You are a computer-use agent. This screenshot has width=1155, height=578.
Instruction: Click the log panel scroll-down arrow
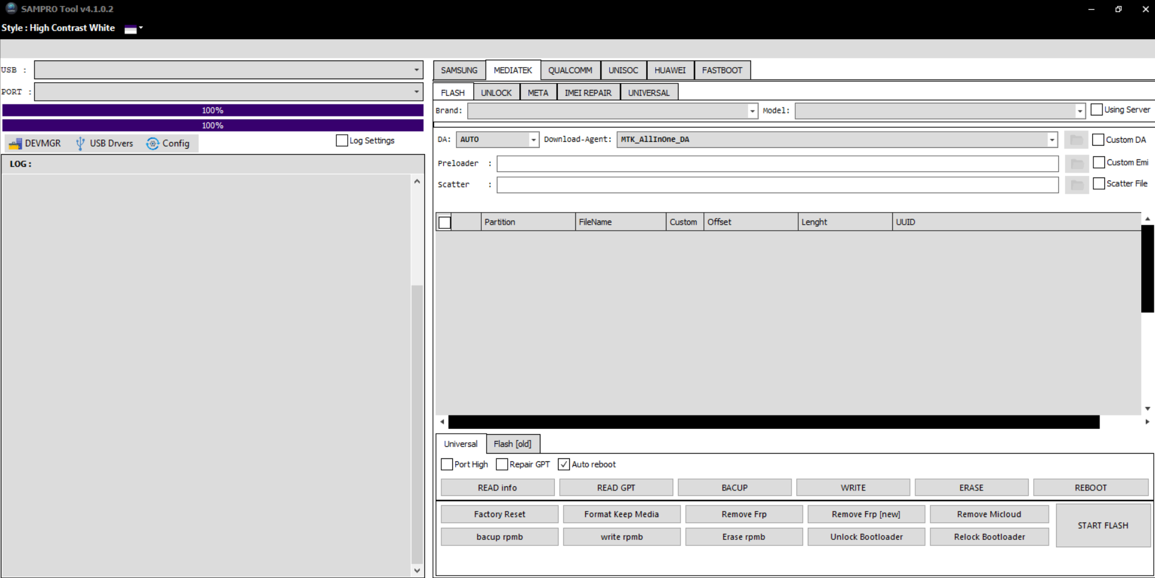417,570
